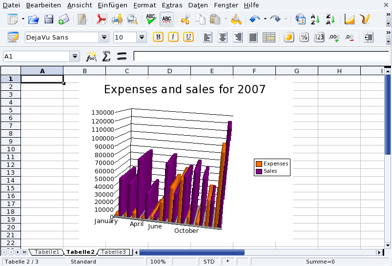The image size is (392, 266).
Task: Toggle Bold formatting
Action: click(158, 37)
